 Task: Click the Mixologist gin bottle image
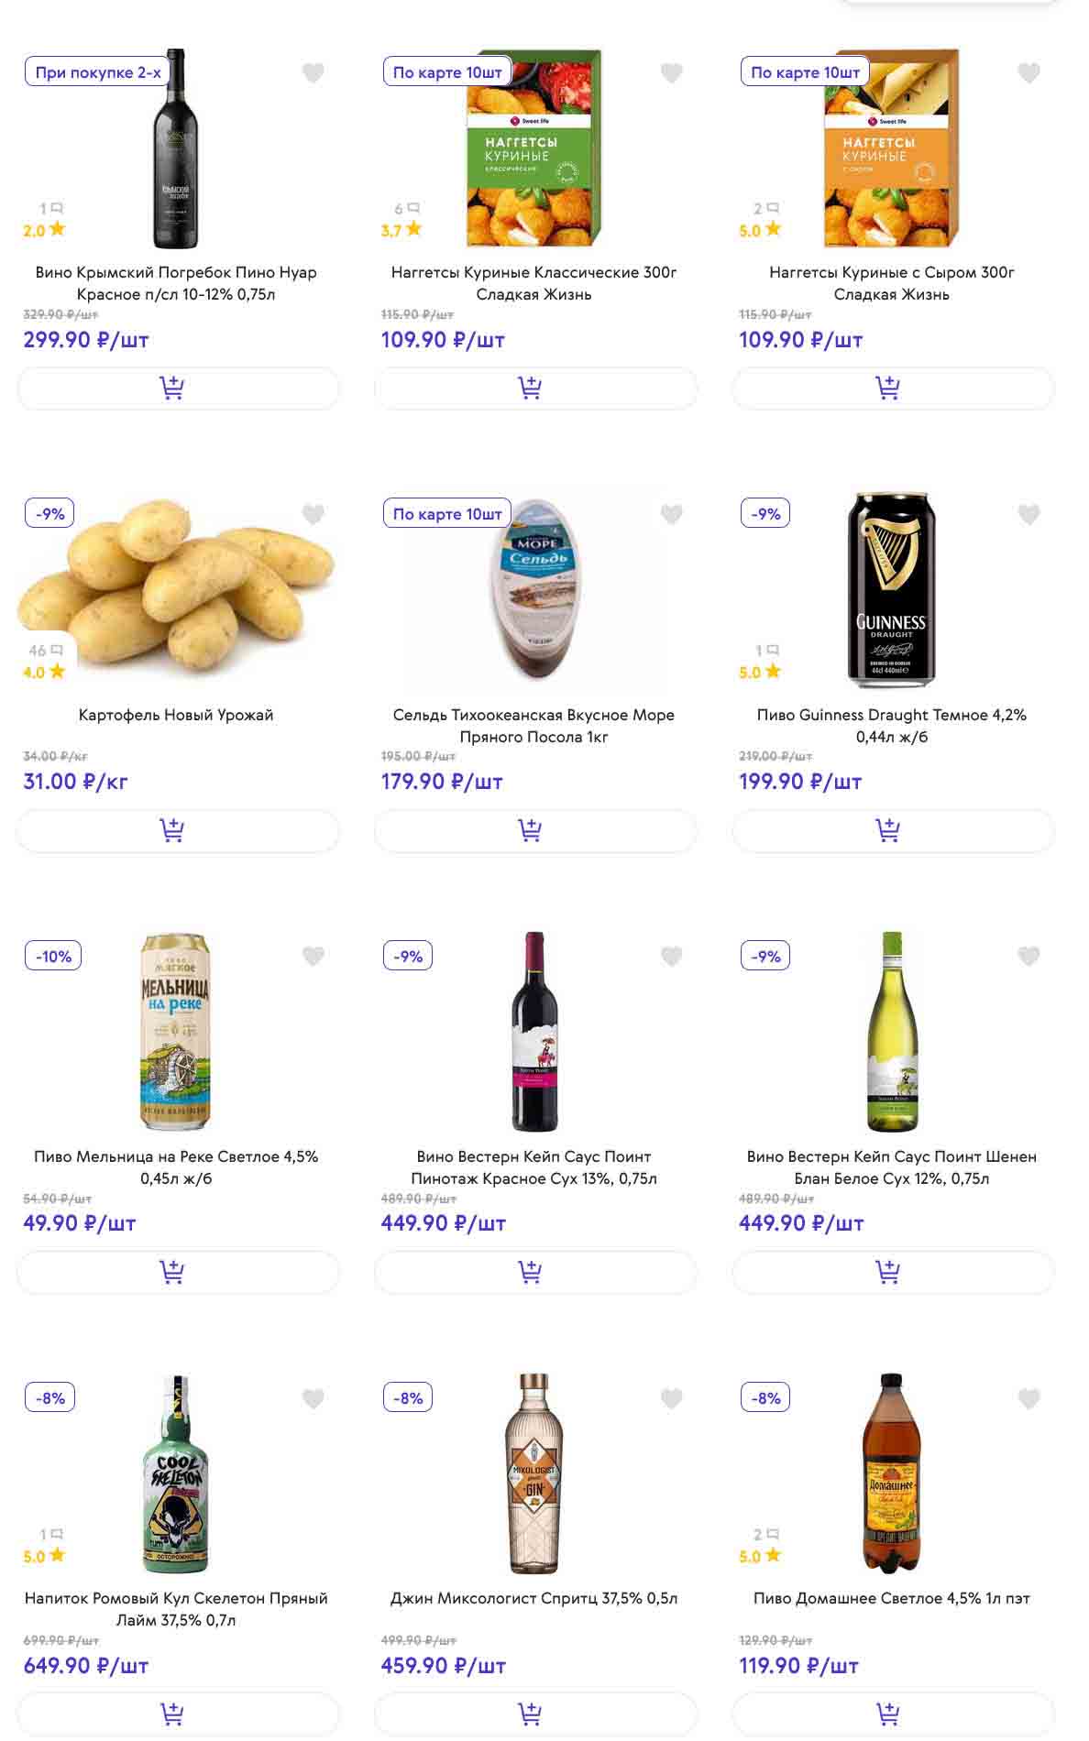(534, 1473)
